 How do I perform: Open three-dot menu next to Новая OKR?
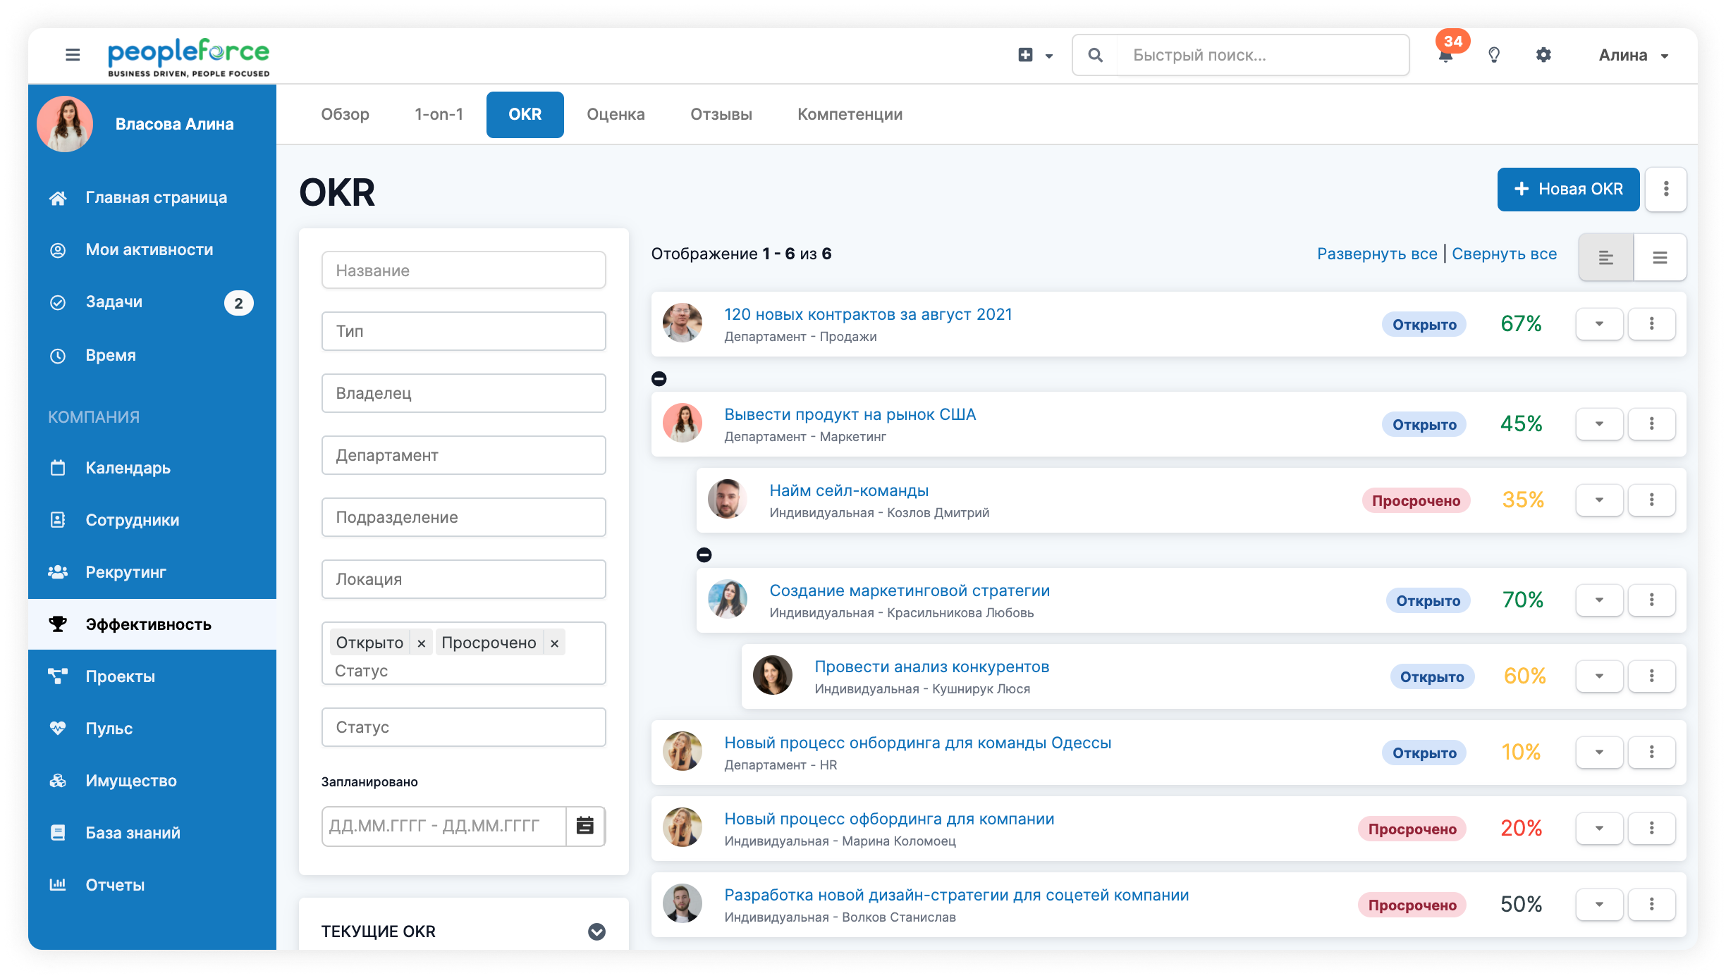pos(1666,189)
